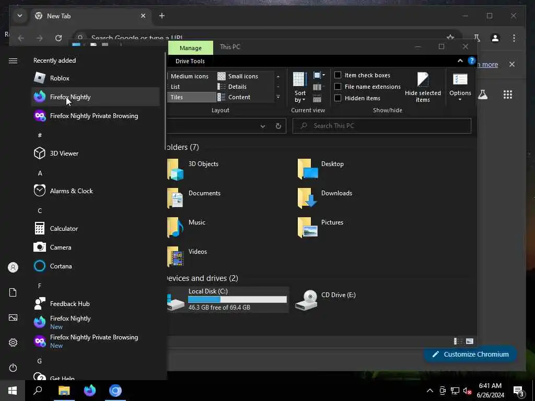
Task: Open the Group by dropdown
Action: pos(319,75)
